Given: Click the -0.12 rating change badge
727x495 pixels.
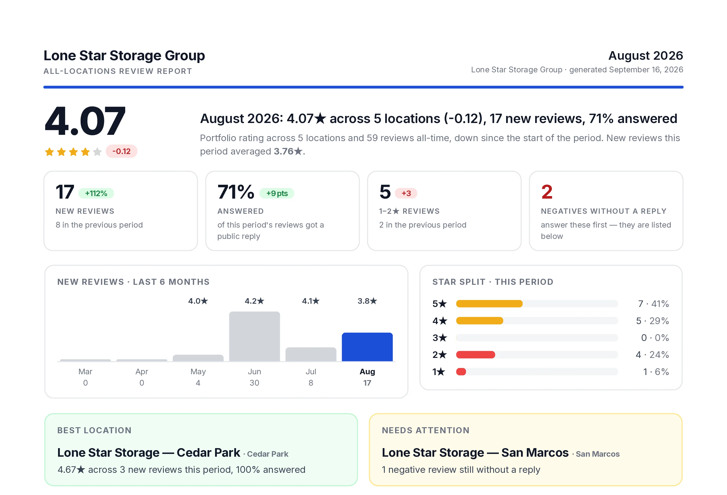Looking at the screenshot, I should tap(121, 151).
